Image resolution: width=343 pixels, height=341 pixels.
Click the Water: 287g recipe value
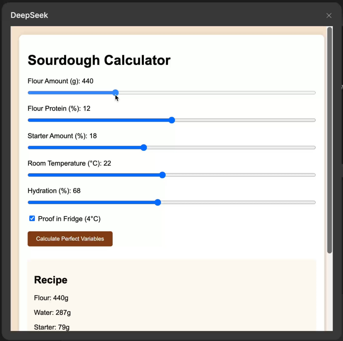click(52, 313)
